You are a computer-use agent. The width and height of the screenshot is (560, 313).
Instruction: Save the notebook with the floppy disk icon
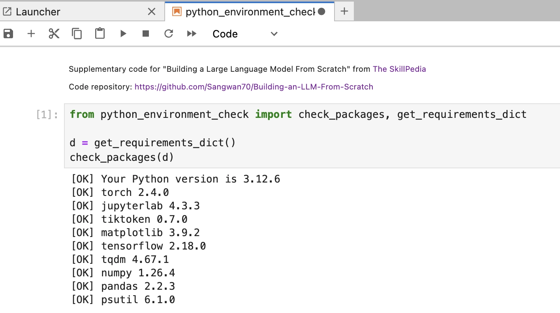pos(8,34)
